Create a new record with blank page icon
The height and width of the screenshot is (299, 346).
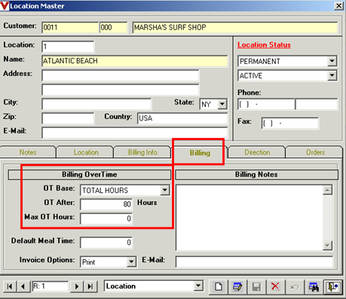[219, 286]
